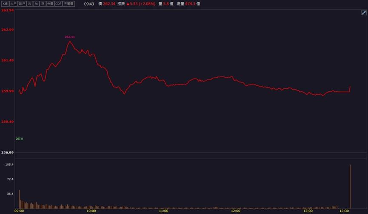
Task: Click the link icon at the chart's top-right
Action: (x=364, y=13)
